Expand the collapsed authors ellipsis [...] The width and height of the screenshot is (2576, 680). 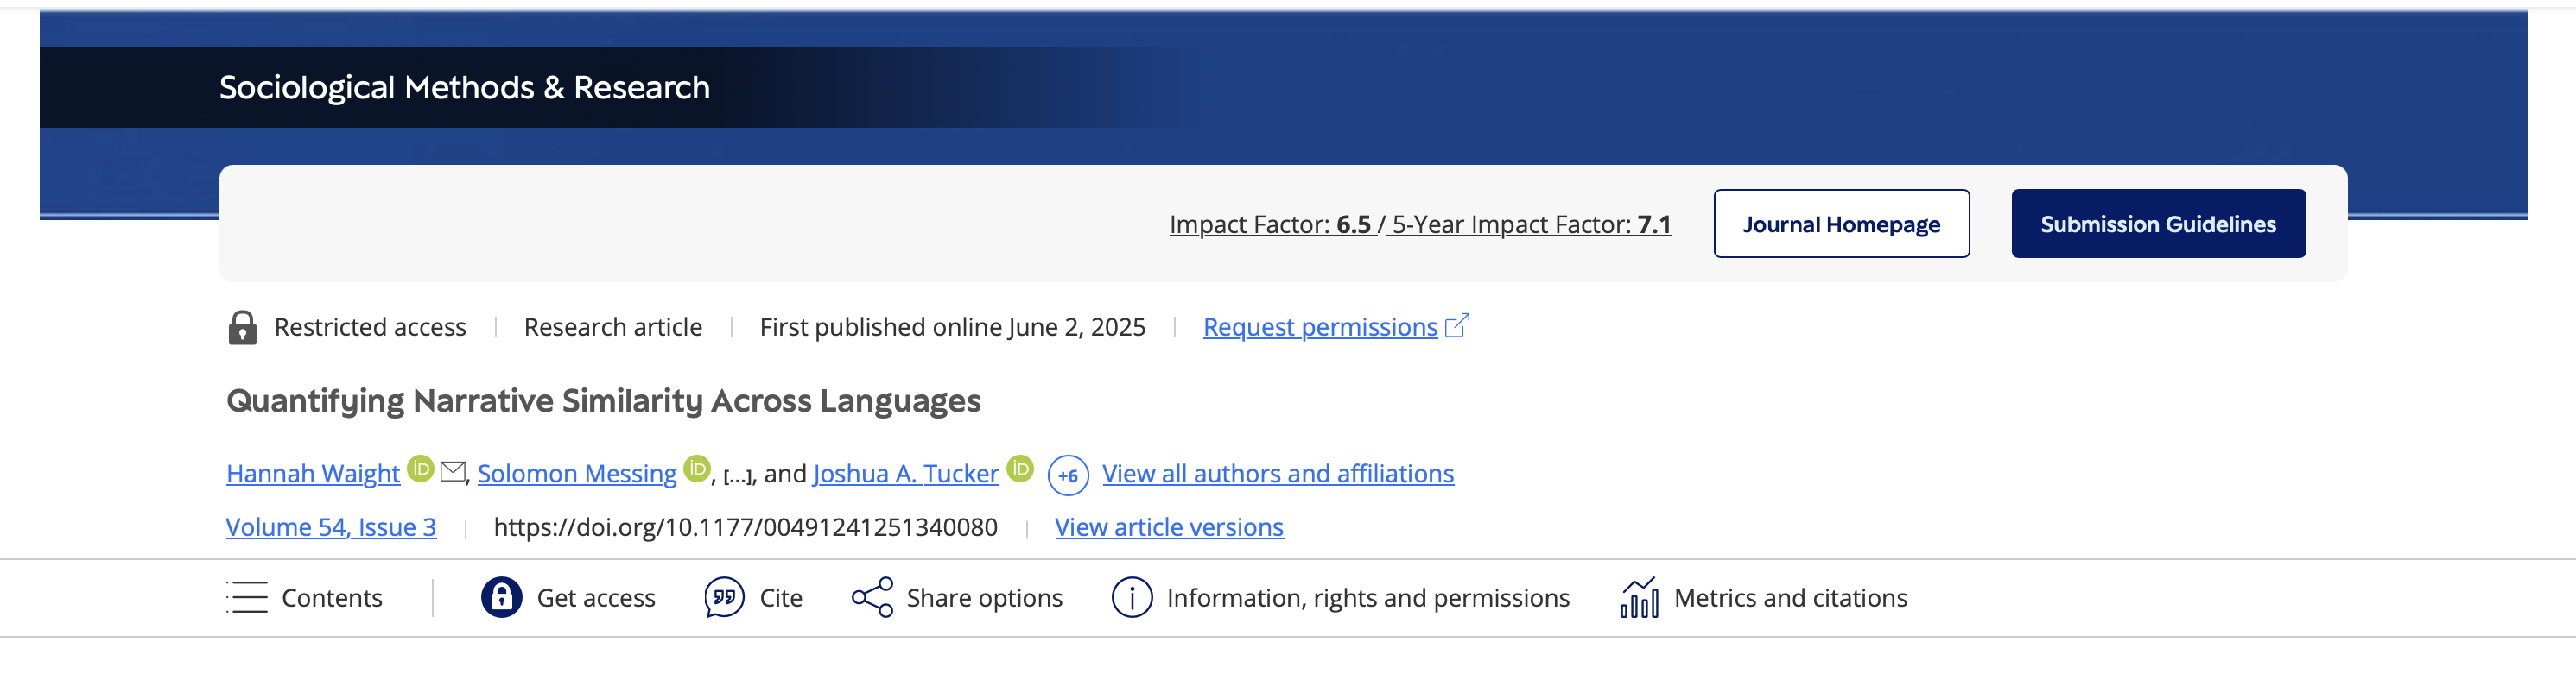click(738, 475)
